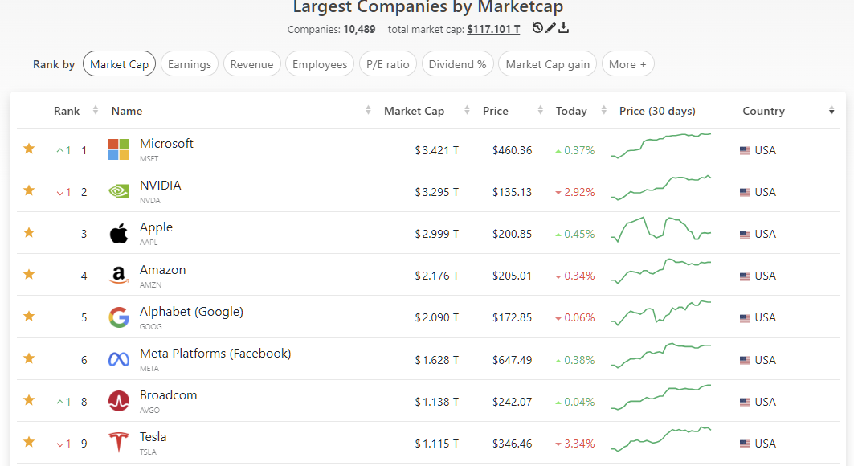This screenshot has width=854, height=466.
Task: Toggle the star next to Apple
Action: [x=29, y=233]
